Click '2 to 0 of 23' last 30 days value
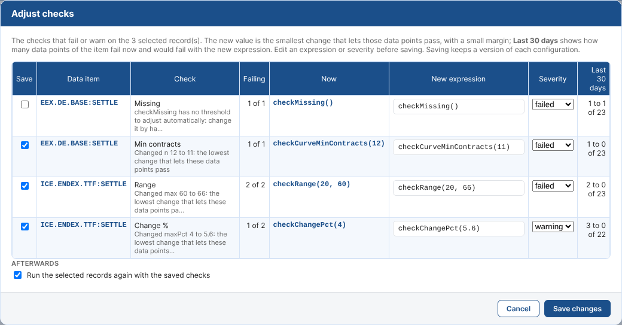622x325 pixels. click(x=596, y=189)
